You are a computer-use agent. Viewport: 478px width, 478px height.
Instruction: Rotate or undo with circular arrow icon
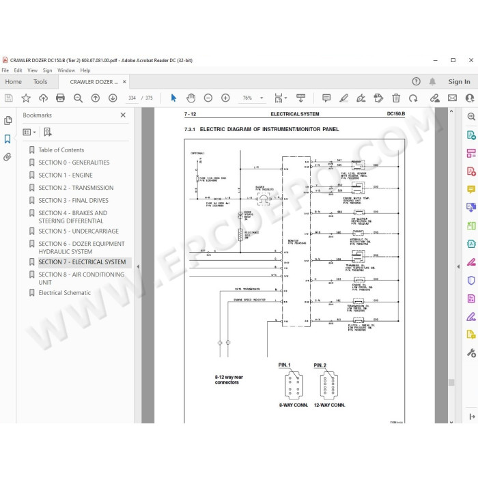[x=413, y=98]
